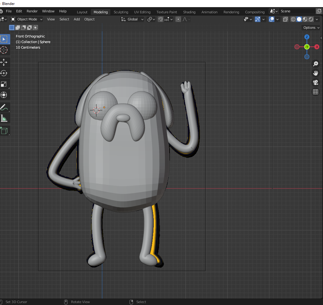Click the Pan view hand icon
This screenshot has height=305, width=323.
pos(315,73)
